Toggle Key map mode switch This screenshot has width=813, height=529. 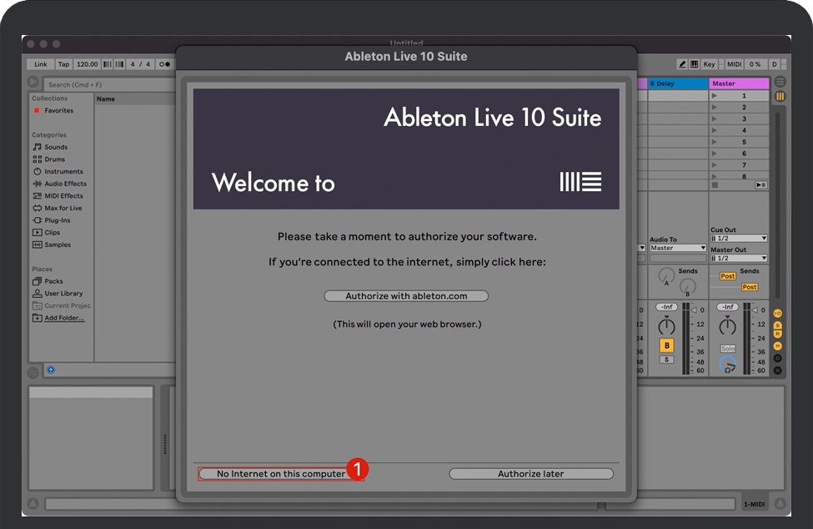[x=709, y=64]
